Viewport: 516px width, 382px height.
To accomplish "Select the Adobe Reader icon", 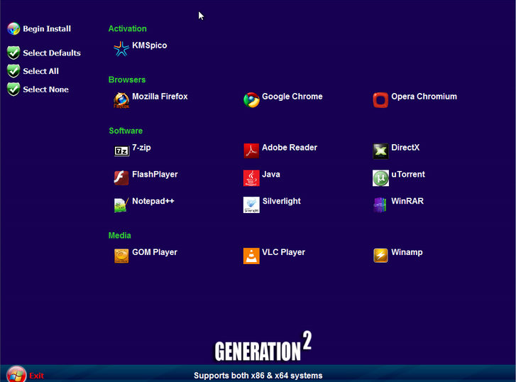I will 251,151.
